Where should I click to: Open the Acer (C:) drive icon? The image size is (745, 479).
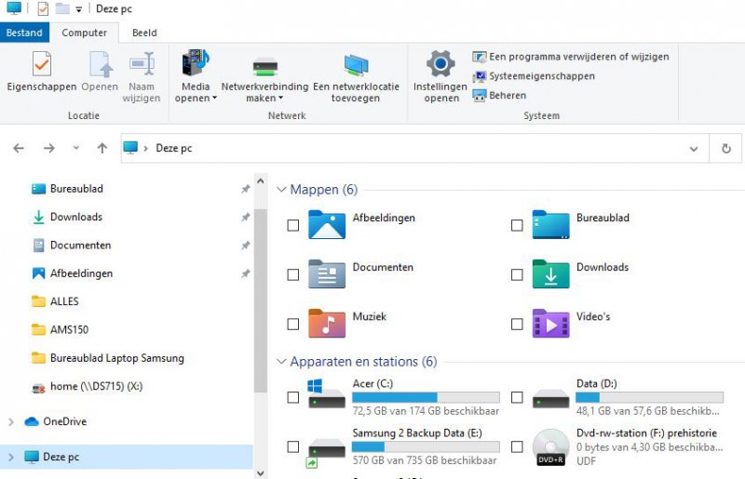pos(327,394)
